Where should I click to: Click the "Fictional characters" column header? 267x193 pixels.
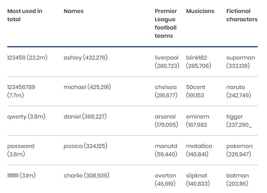[242, 15]
